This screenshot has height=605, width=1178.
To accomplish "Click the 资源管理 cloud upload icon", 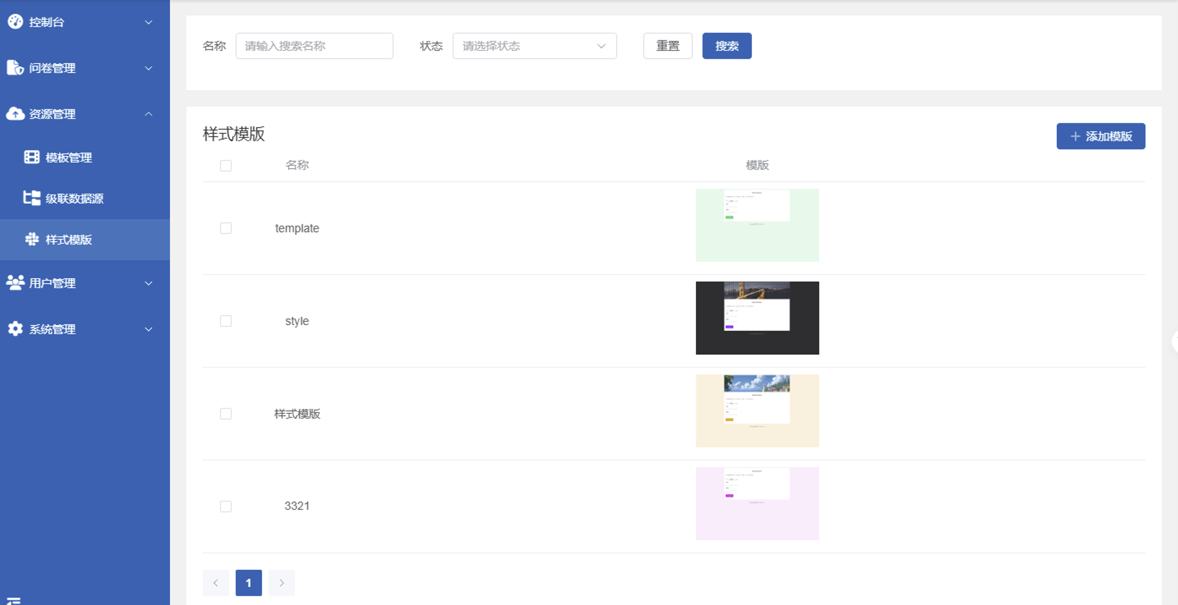I will (x=15, y=114).
